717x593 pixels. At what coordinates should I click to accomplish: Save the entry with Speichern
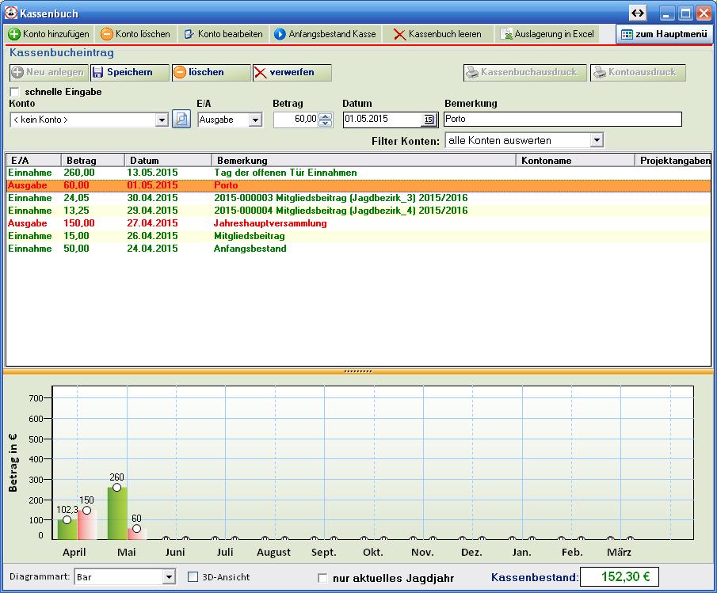tap(130, 72)
